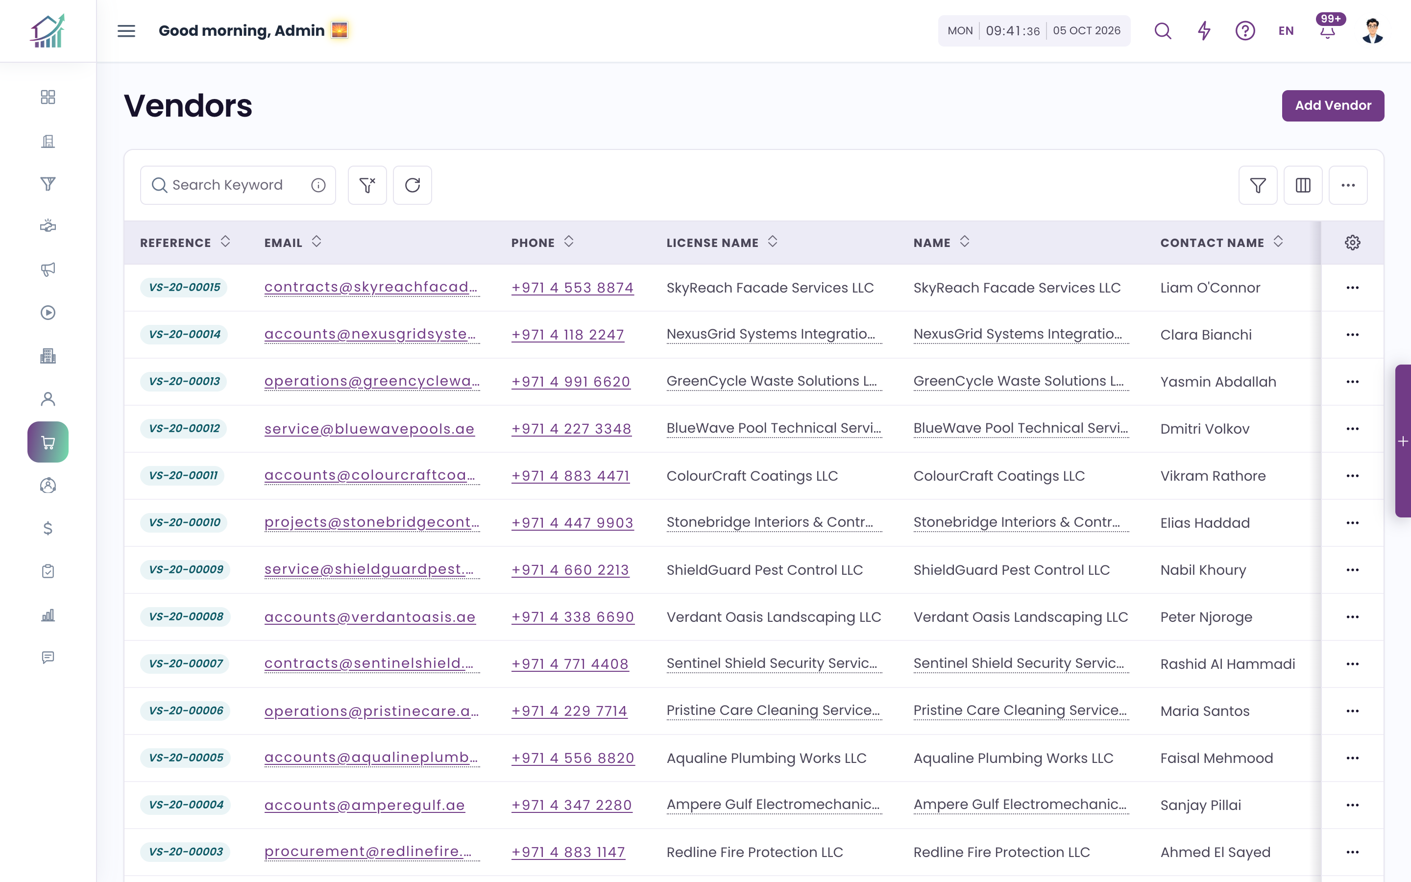Call phone +971 4 229 7714
The width and height of the screenshot is (1411, 882).
pyautogui.click(x=569, y=711)
